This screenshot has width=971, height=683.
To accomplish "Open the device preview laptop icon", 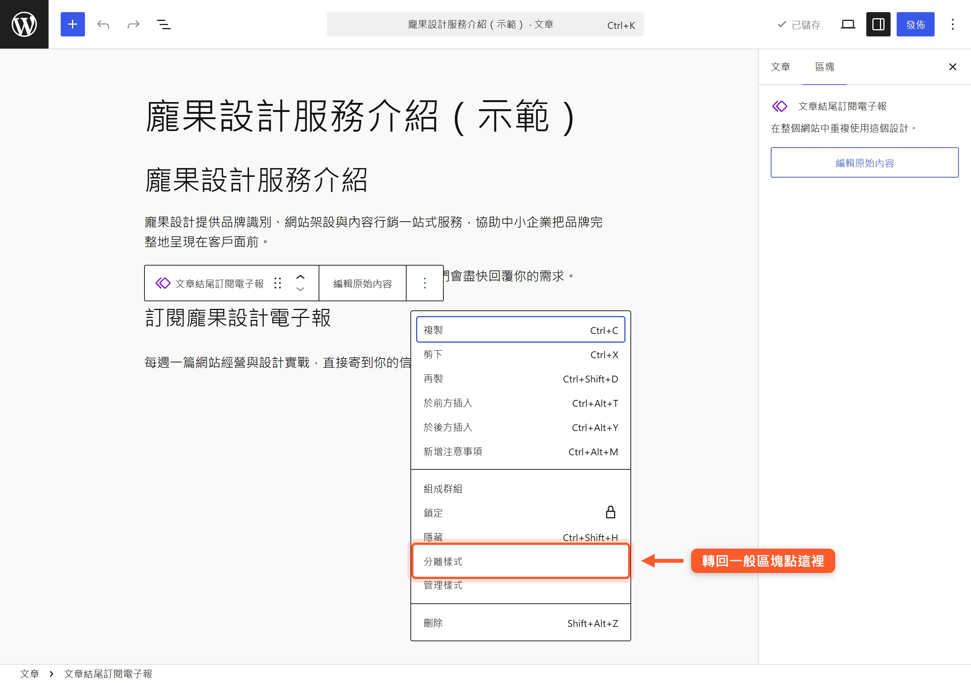I will coord(848,24).
